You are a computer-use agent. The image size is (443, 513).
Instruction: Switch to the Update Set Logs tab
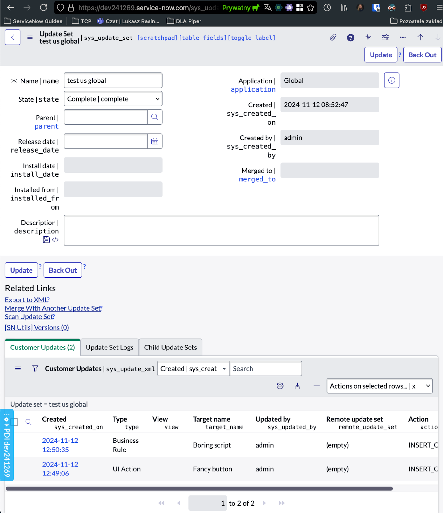[109, 348]
